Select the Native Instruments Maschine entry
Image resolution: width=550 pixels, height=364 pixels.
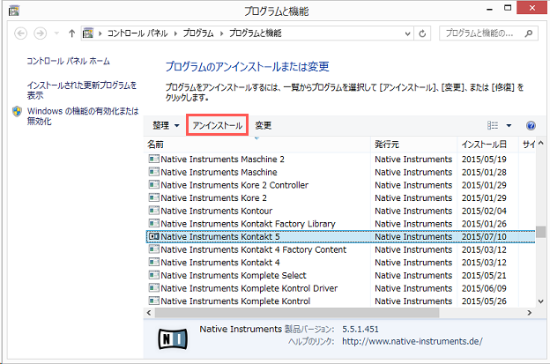pos(339,172)
